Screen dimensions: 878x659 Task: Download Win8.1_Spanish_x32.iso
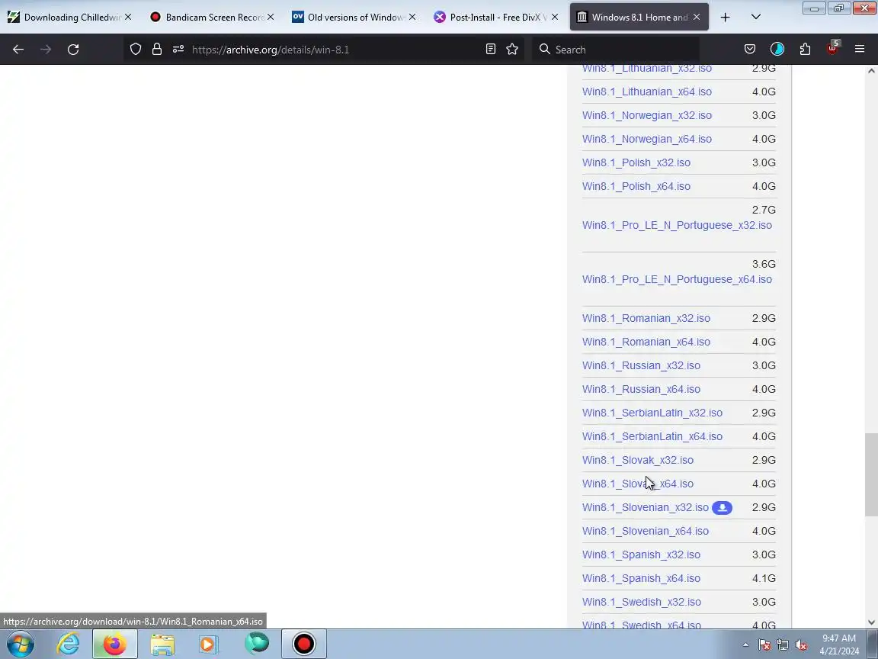[641, 555]
